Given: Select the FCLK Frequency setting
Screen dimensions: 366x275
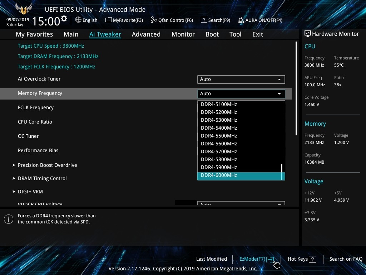Looking at the screenshot, I should pyautogui.click(x=36, y=107).
